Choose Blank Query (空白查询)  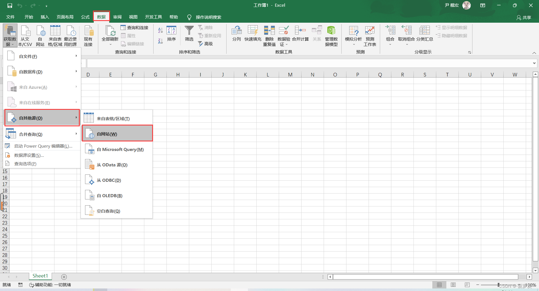(x=117, y=211)
